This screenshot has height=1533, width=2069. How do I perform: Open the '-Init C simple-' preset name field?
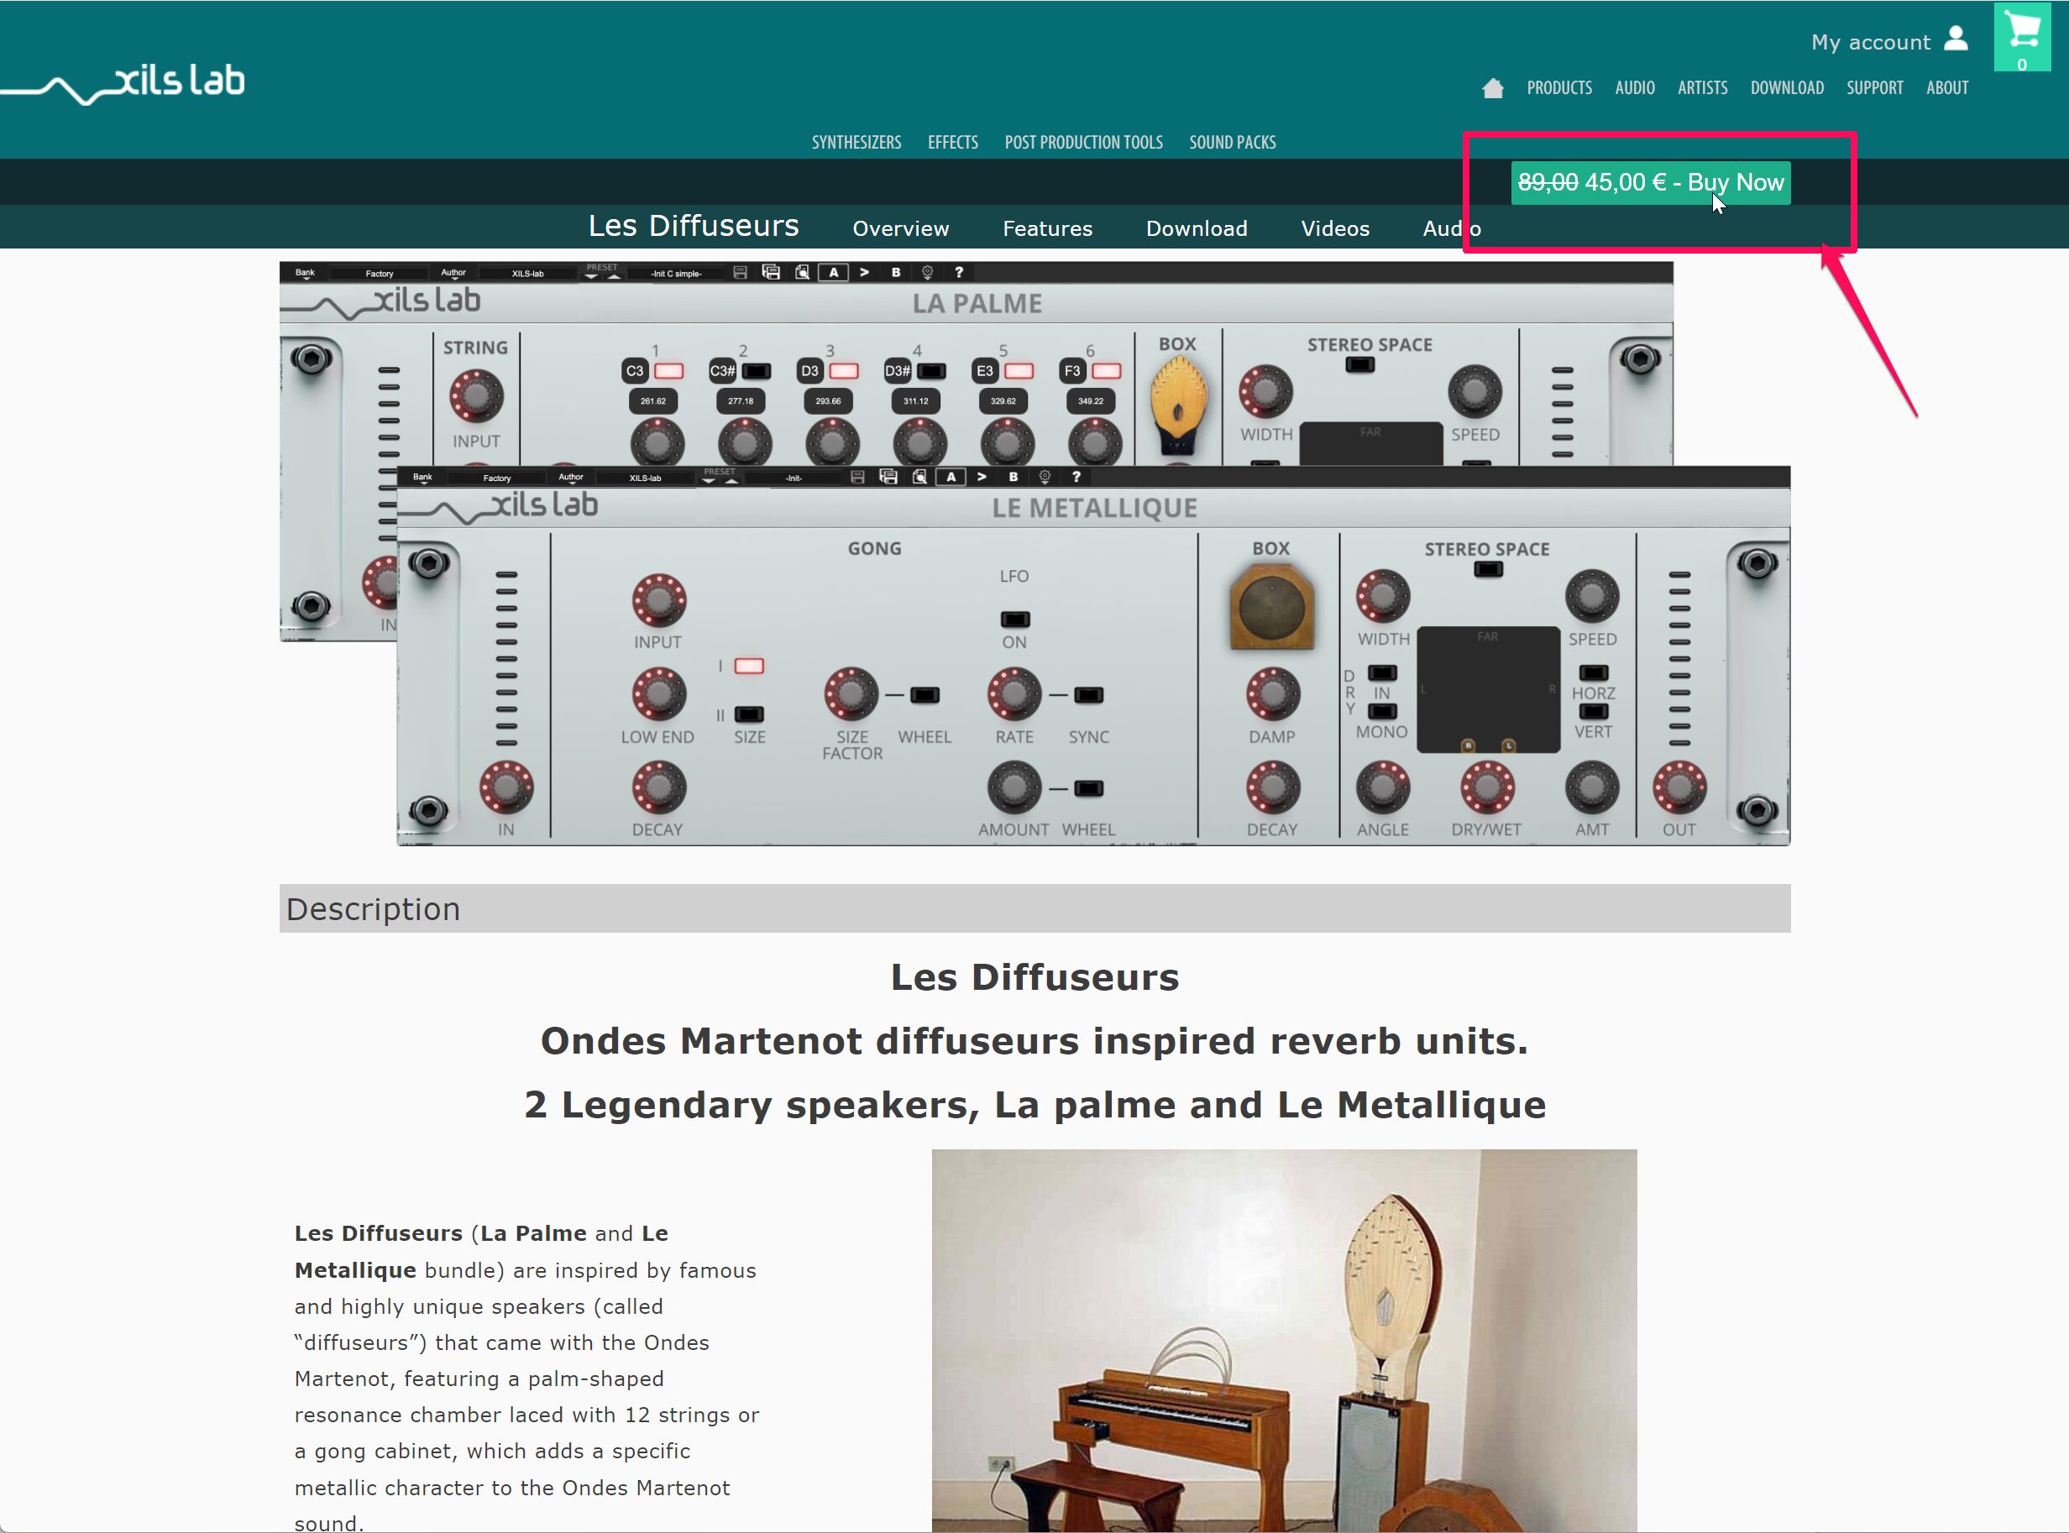coord(676,274)
